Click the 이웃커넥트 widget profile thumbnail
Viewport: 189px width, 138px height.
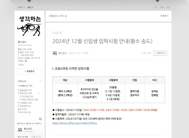click(x=20, y=130)
